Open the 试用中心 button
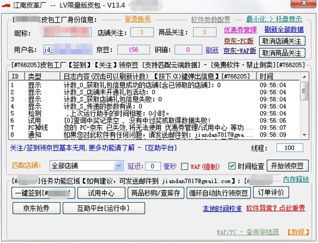Viewport: 318px width, 243px height. point(101,193)
